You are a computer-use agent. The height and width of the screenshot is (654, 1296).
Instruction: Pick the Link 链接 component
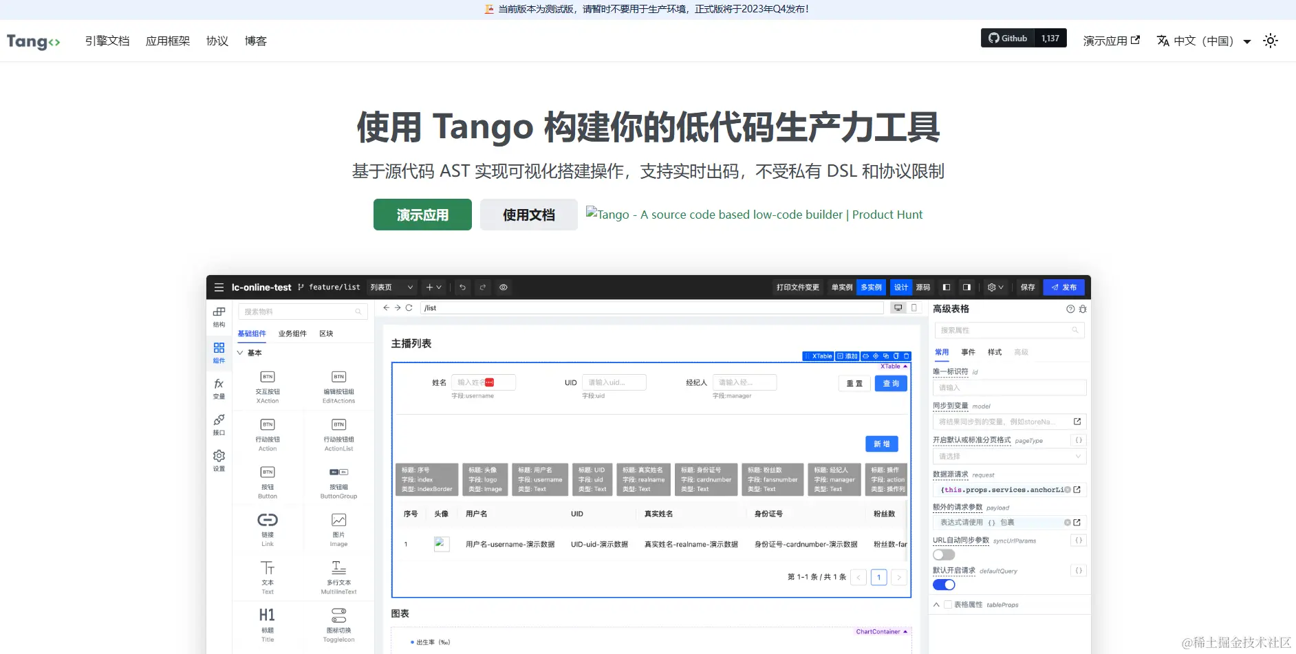click(x=268, y=530)
